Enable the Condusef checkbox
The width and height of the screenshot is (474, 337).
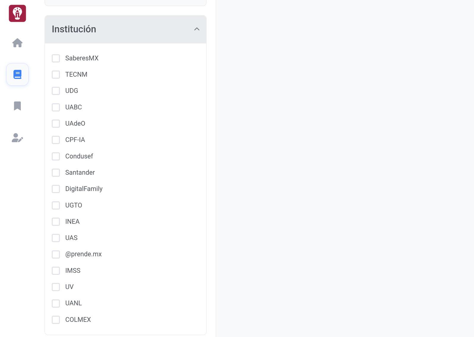[56, 156]
